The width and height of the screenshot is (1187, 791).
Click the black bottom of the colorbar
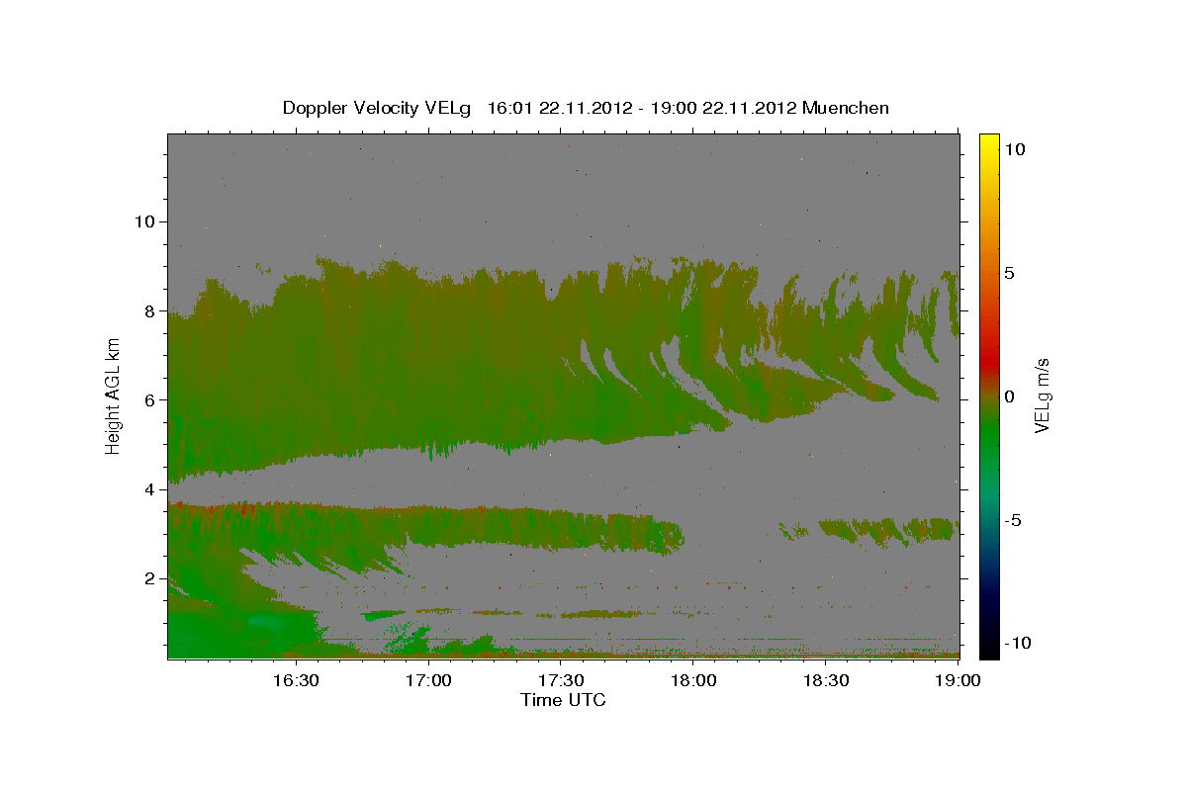point(989,648)
